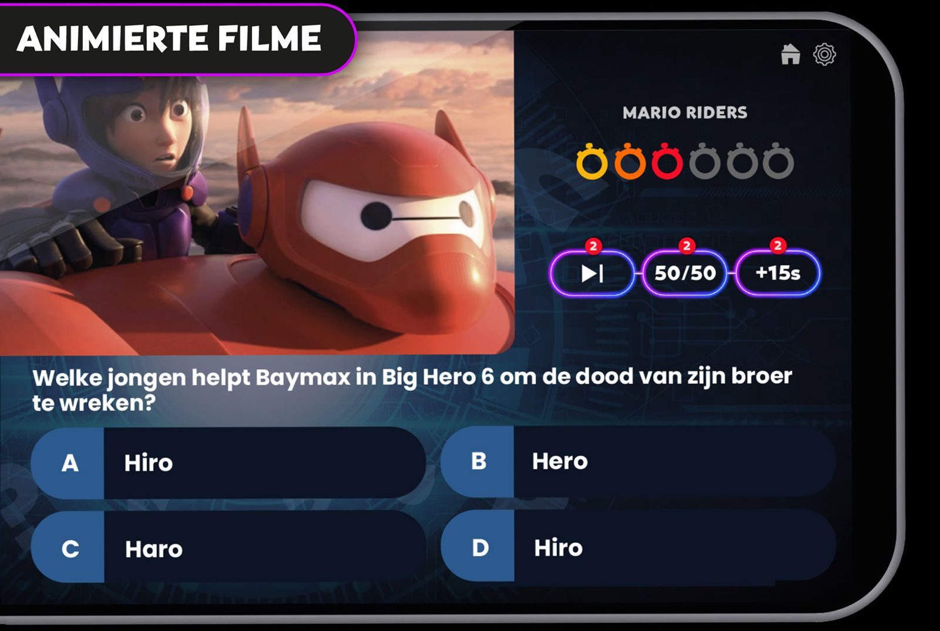Click the Big Hero 6 movie image
The width and height of the screenshot is (940, 631).
pos(257,194)
